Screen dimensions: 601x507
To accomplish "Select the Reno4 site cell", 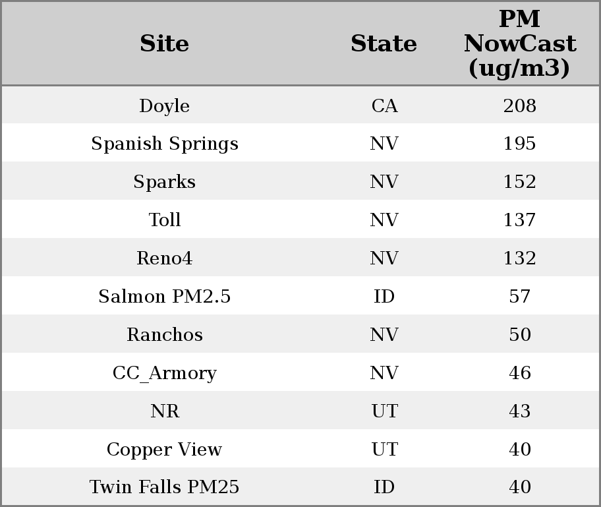I will pos(164,258).
